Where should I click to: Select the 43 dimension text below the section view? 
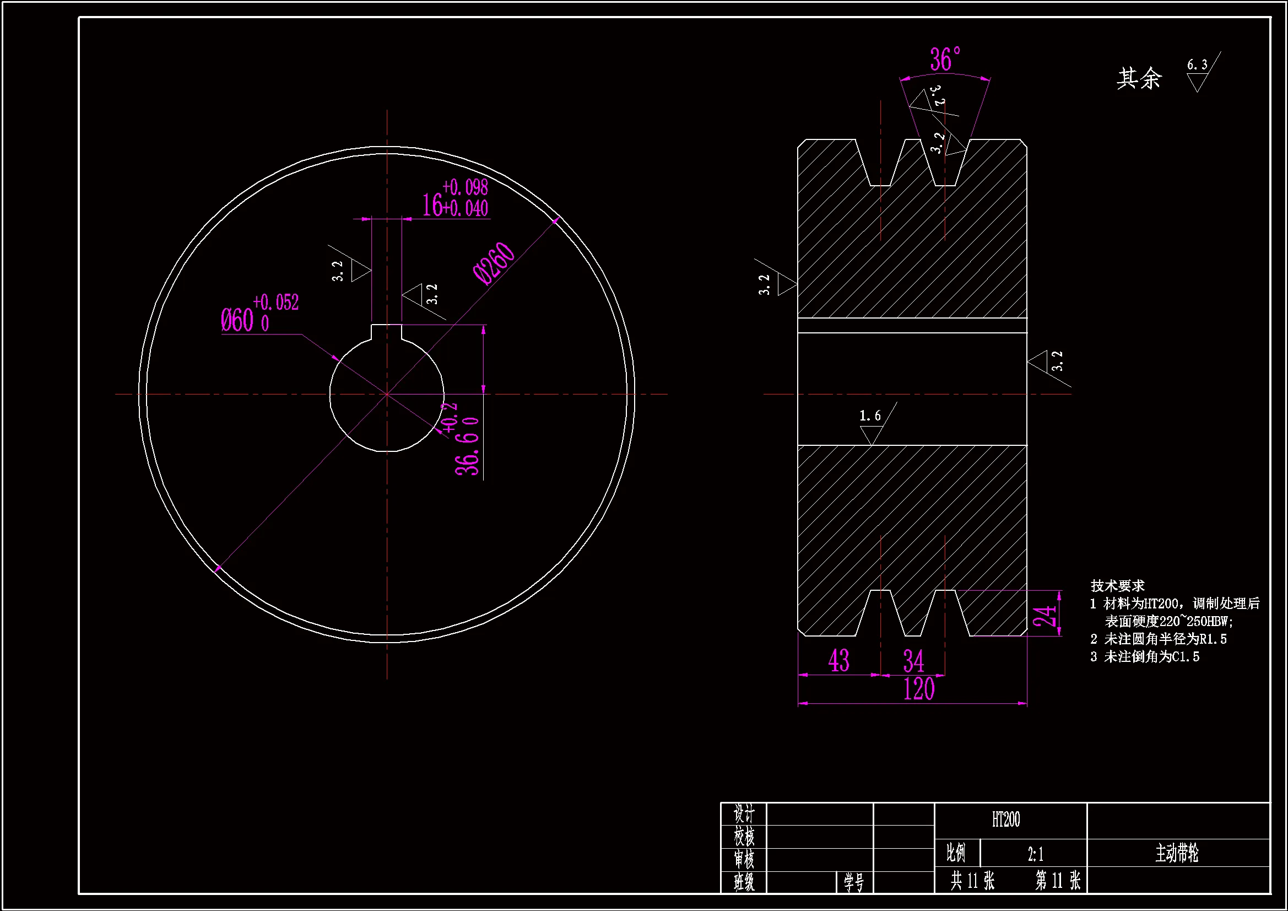838,660
